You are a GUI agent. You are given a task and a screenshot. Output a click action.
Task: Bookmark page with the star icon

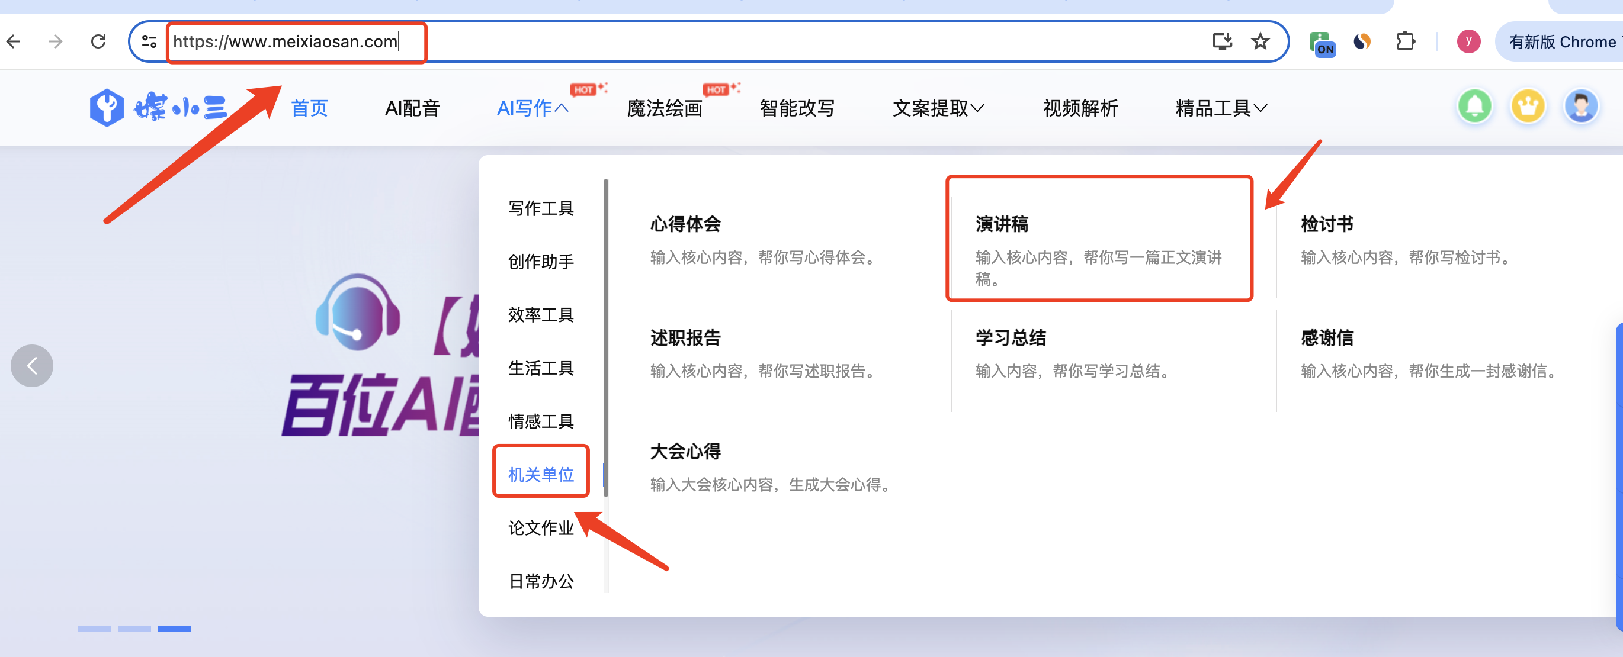click(x=1260, y=41)
